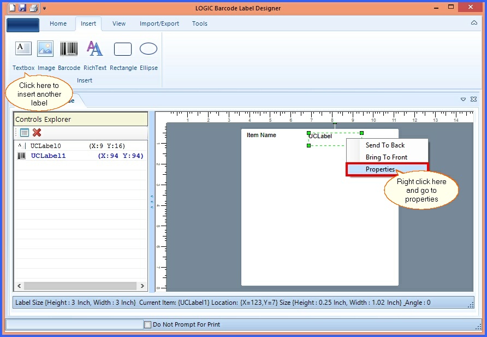Close the document tab with the X icon

474,99
